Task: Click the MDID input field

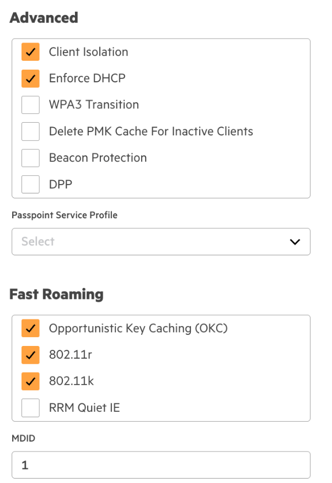Action: tap(160, 465)
